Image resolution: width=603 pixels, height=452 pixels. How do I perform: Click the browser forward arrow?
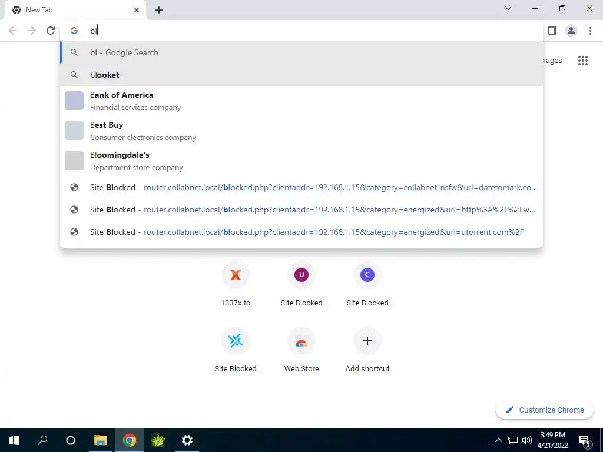pyautogui.click(x=32, y=31)
